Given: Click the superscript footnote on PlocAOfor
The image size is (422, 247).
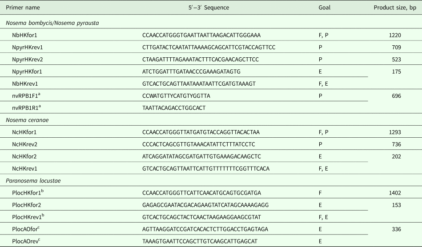Looking at the screenshot, I should [39, 227].
